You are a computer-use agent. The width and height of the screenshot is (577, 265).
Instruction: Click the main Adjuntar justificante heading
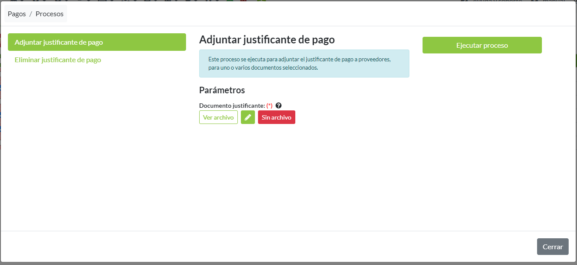[267, 40]
